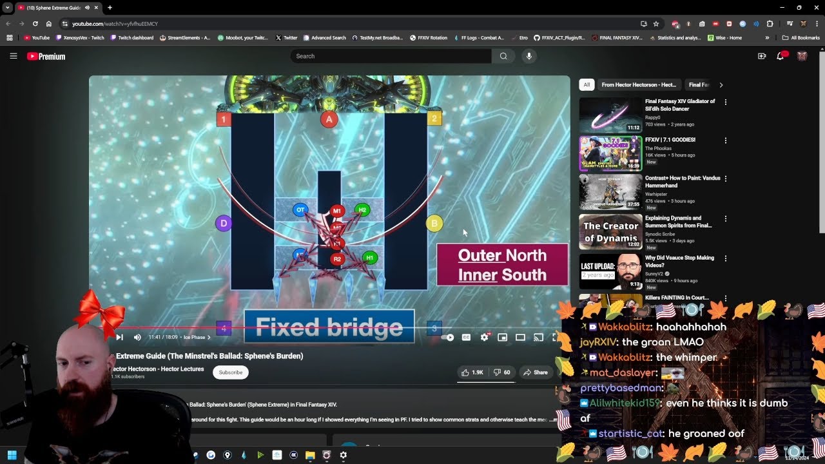Open the Twitter bookmark
The height and width of the screenshot is (464, 825).
pos(287,38)
